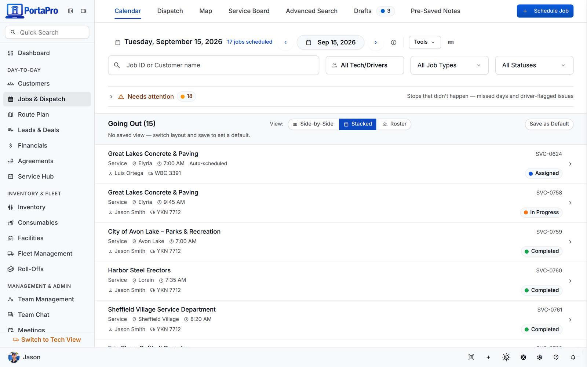This screenshot has width=587, height=367.
Task: Click the Job ID or Customer name field
Action: pos(214,65)
